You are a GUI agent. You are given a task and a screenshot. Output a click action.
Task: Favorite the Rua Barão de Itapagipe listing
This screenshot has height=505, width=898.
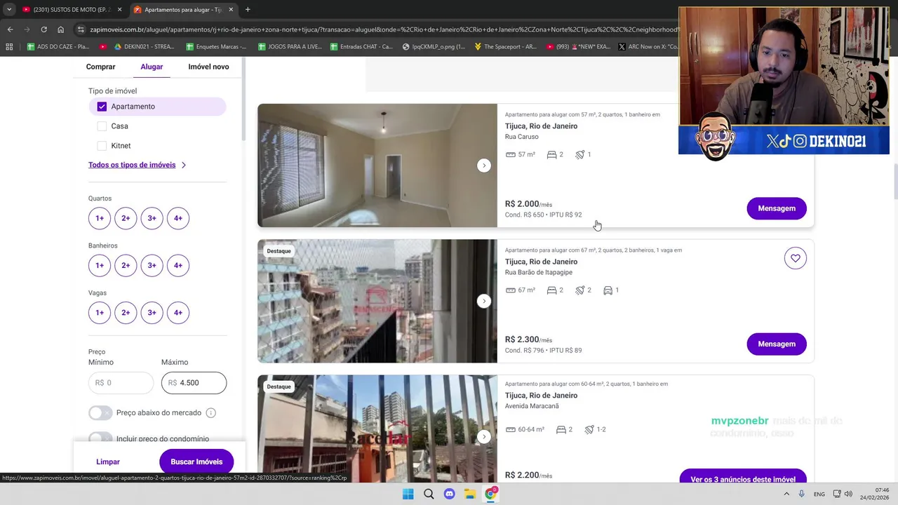coord(795,258)
